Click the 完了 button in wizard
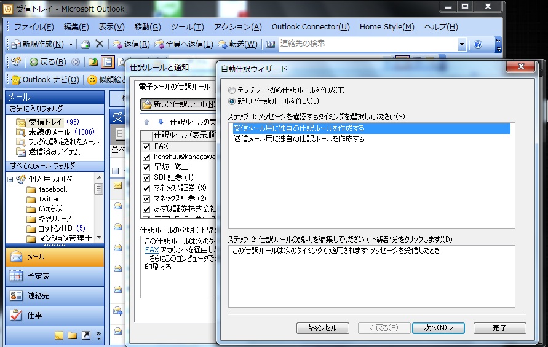548x347 pixels. [500, 328]
